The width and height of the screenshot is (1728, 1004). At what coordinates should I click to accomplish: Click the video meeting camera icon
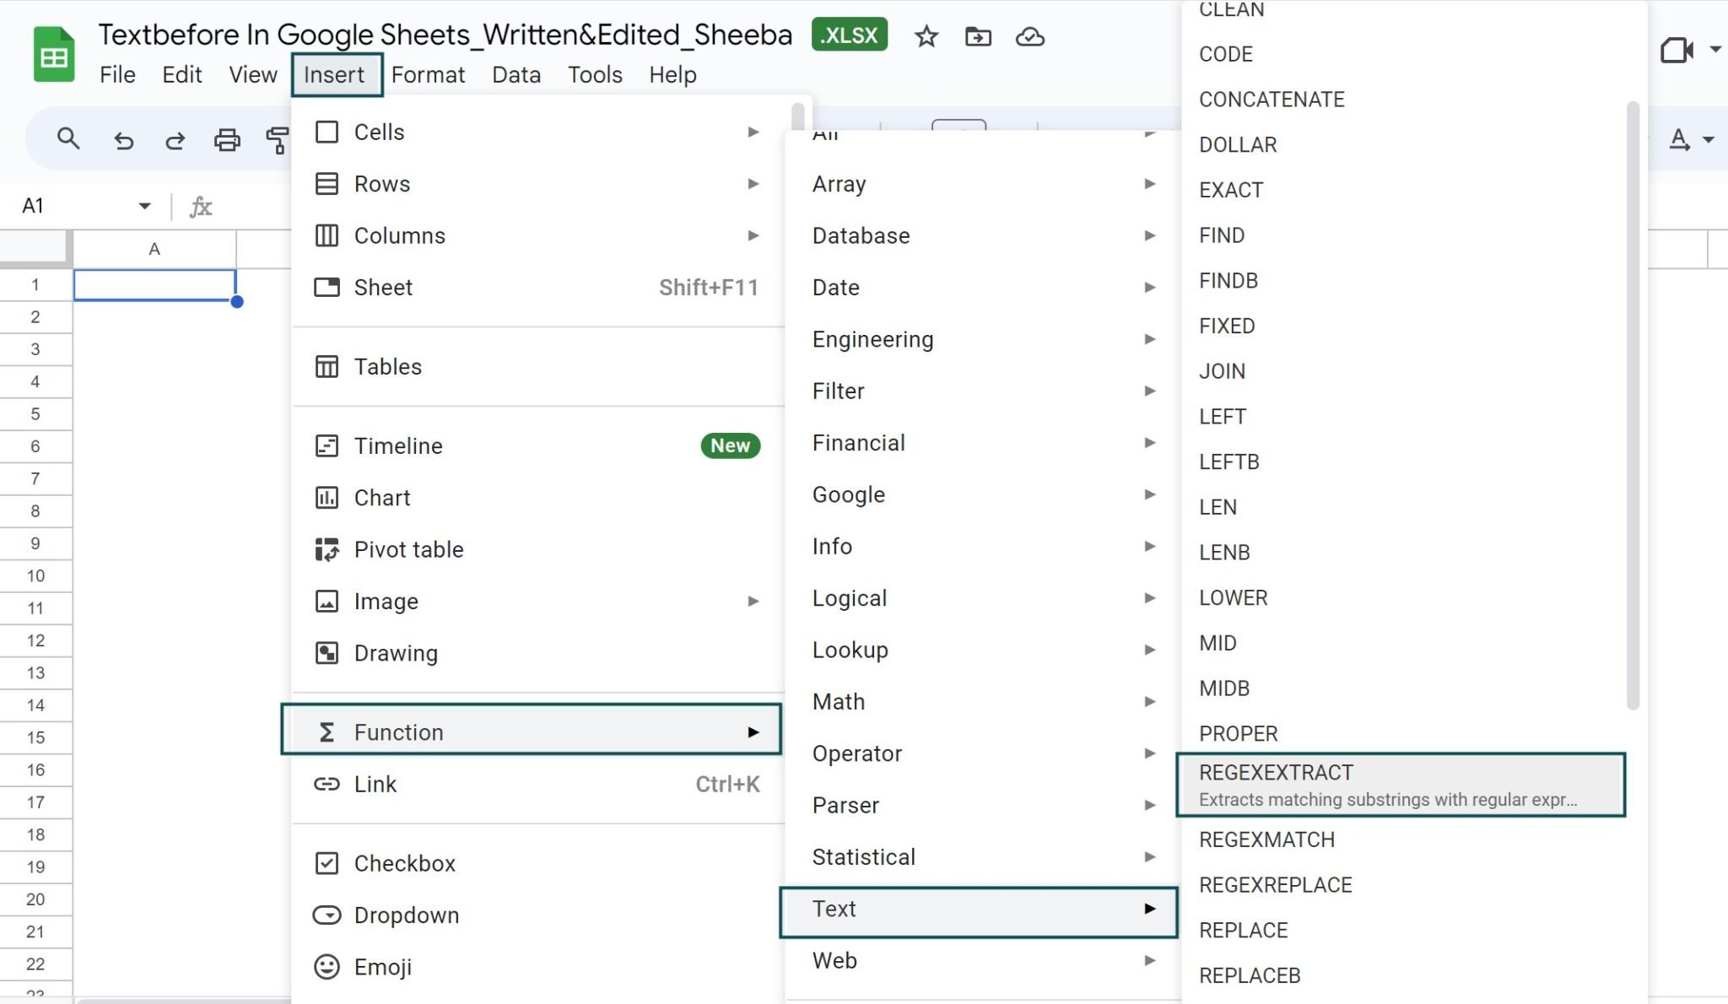1676,51
